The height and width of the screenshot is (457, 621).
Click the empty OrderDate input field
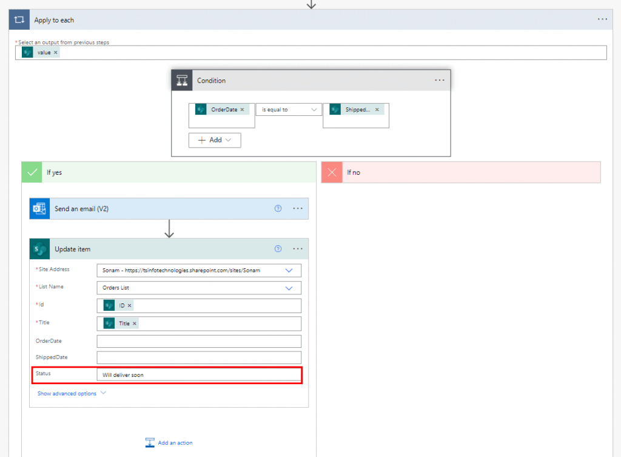pos(199,341)
